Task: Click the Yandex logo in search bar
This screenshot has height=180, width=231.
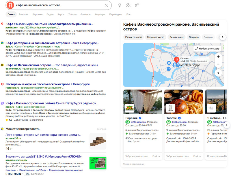Action: 10,5
